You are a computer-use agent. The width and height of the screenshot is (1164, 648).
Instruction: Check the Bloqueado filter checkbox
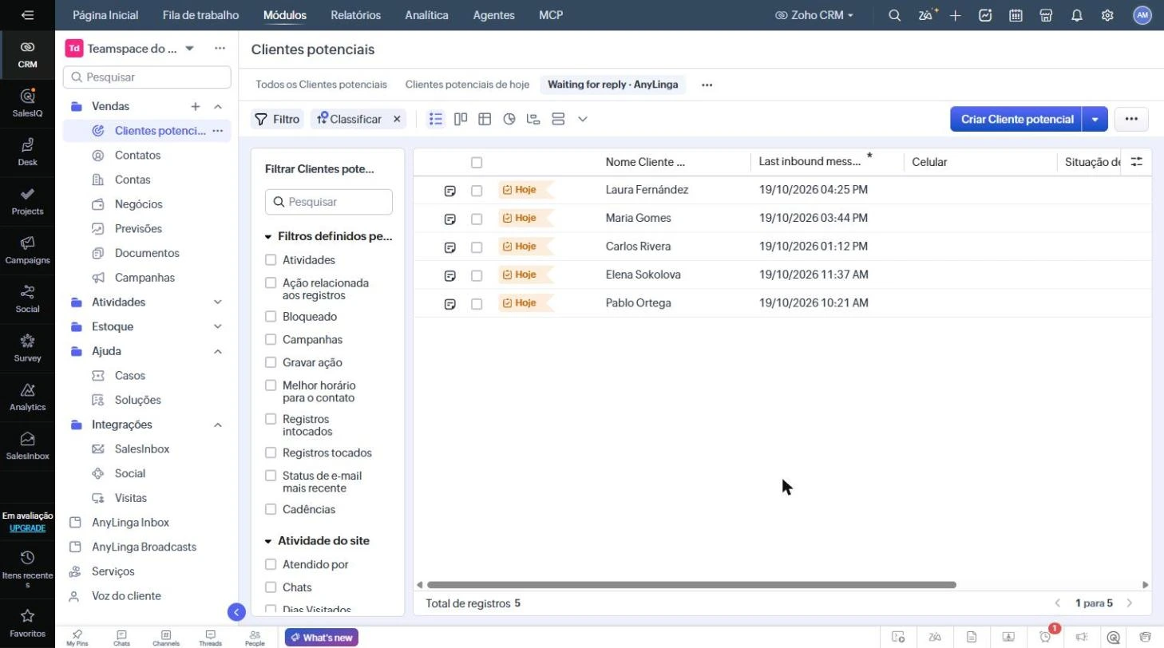coord(271,317)
